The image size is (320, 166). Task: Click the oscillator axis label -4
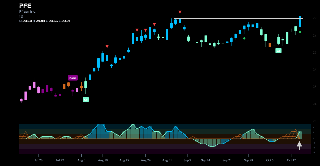click(x=314, y=148)
